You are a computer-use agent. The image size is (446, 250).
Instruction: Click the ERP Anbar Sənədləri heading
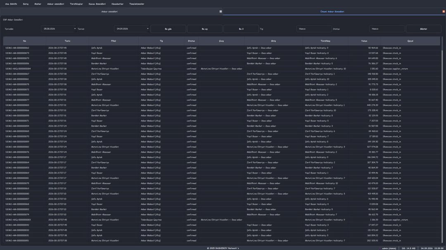(13, 20)
